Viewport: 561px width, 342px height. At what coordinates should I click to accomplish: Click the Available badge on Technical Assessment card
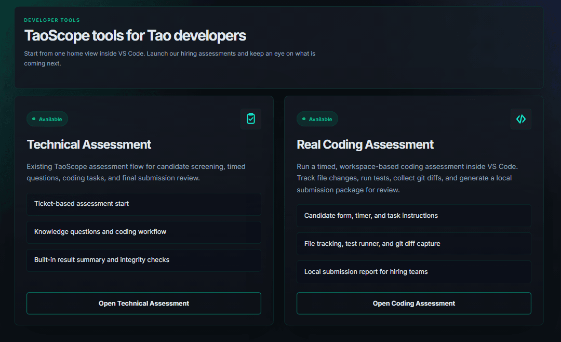click(47, 119)
